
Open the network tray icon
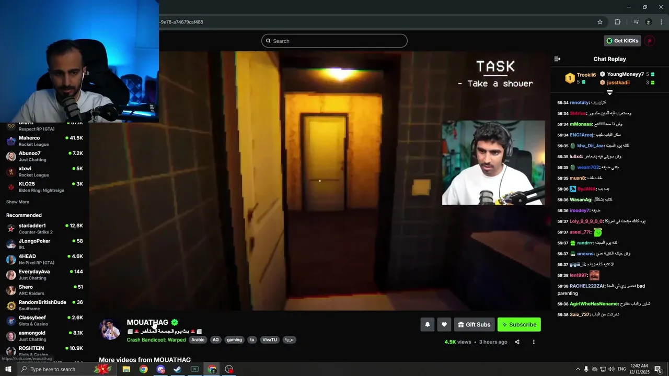(x=603, y=369)
